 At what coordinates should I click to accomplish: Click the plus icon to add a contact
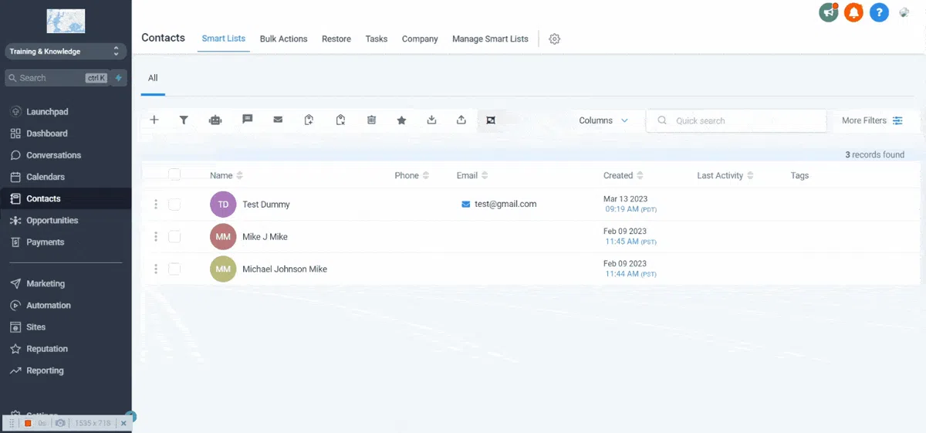(154, 120)
